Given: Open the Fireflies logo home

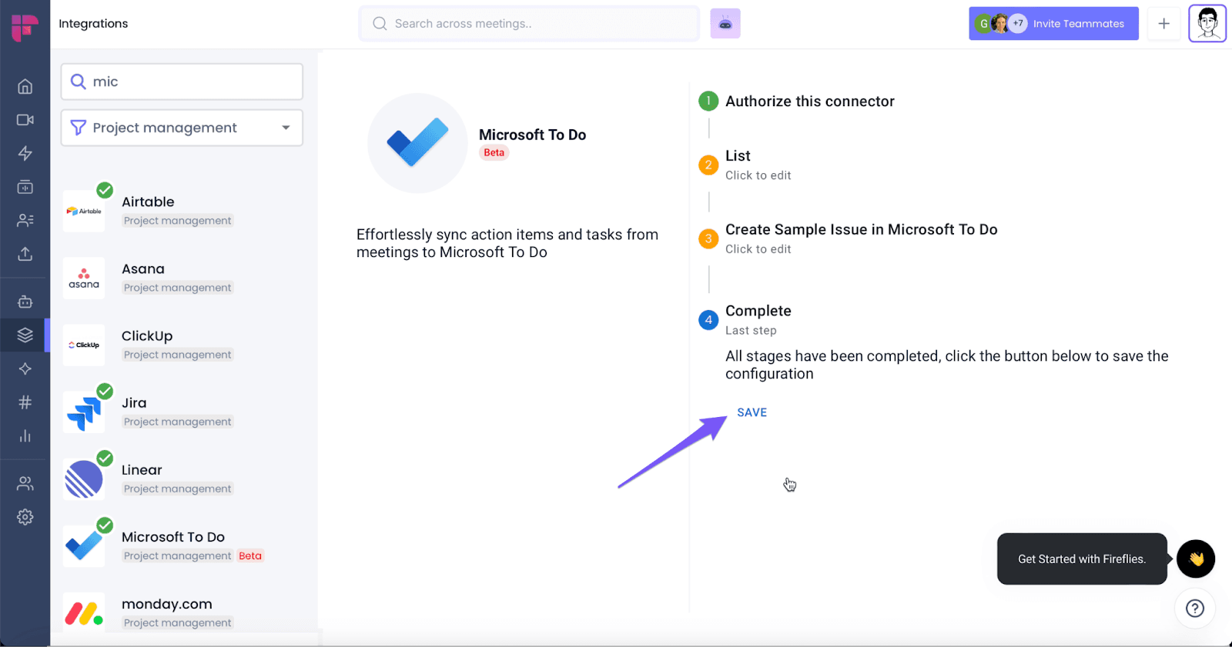Looking at the screenshot, I should pos(25,27).
